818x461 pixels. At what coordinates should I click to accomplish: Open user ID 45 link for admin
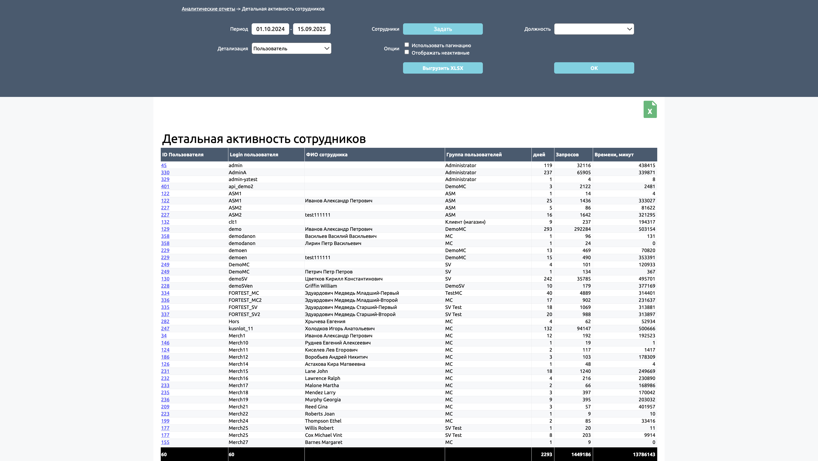pos(164,165)
